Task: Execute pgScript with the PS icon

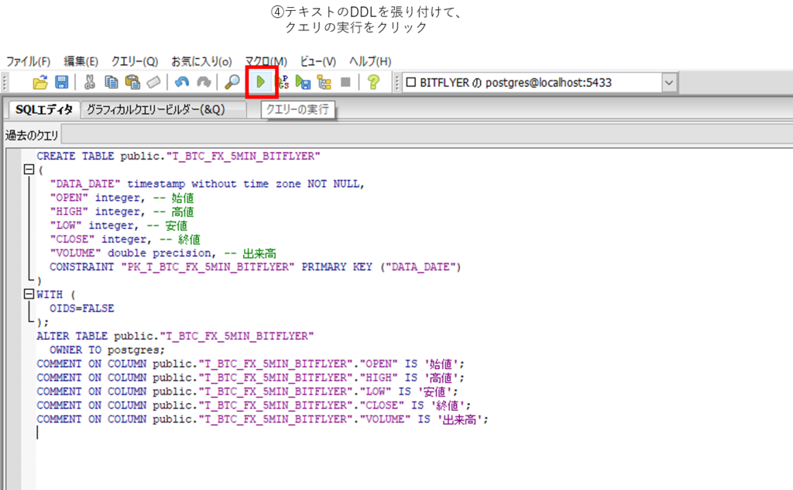Action: pyautogui.click(x=283, y=82)
